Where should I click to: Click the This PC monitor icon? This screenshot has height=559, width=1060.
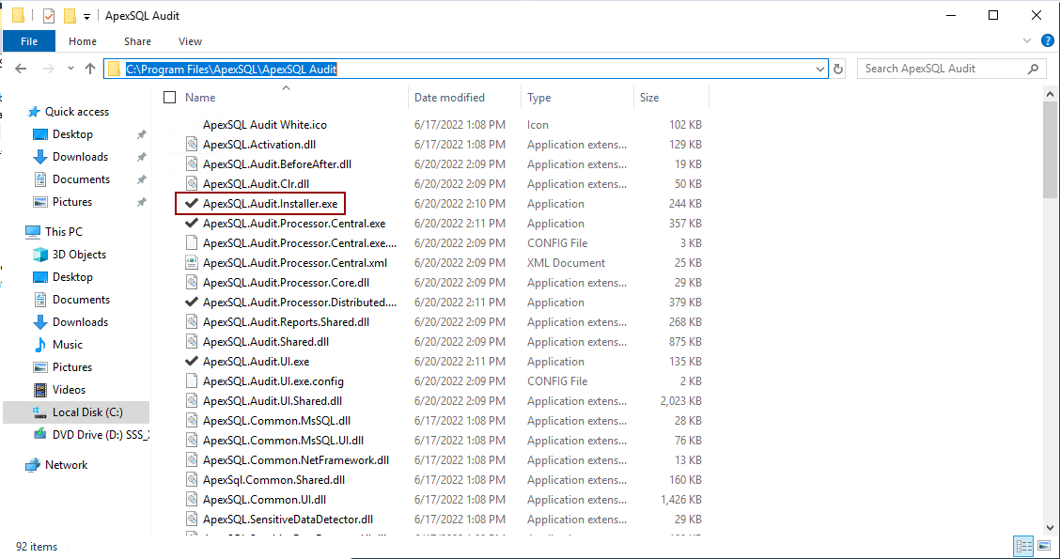[x=33, y=232]
